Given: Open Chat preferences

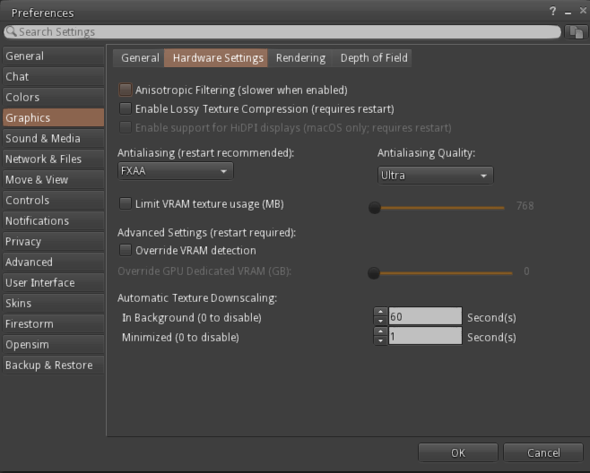Looking at the screenshot, I should [54, 77].
